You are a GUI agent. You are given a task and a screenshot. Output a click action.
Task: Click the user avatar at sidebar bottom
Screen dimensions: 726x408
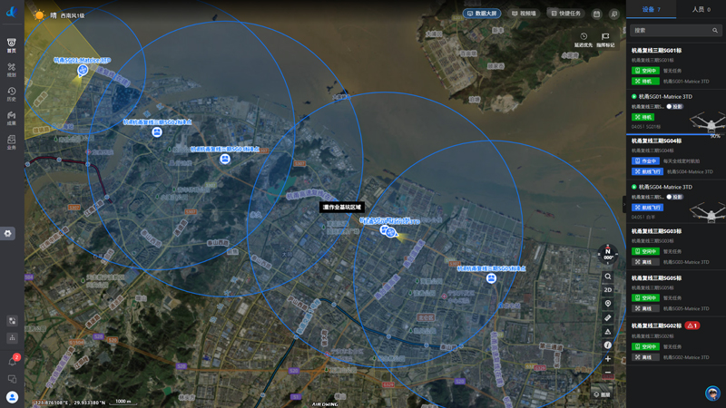(x=13, y=397)
